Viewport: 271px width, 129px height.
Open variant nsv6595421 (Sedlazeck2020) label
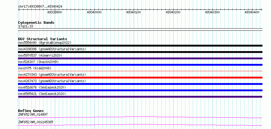pyautogui.click(x=42, y=94)
